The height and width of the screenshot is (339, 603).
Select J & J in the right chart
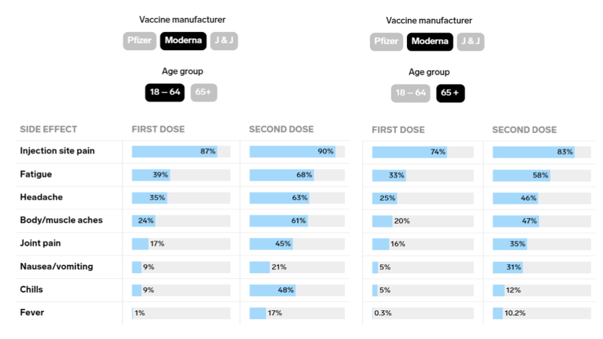pos(470,41)
